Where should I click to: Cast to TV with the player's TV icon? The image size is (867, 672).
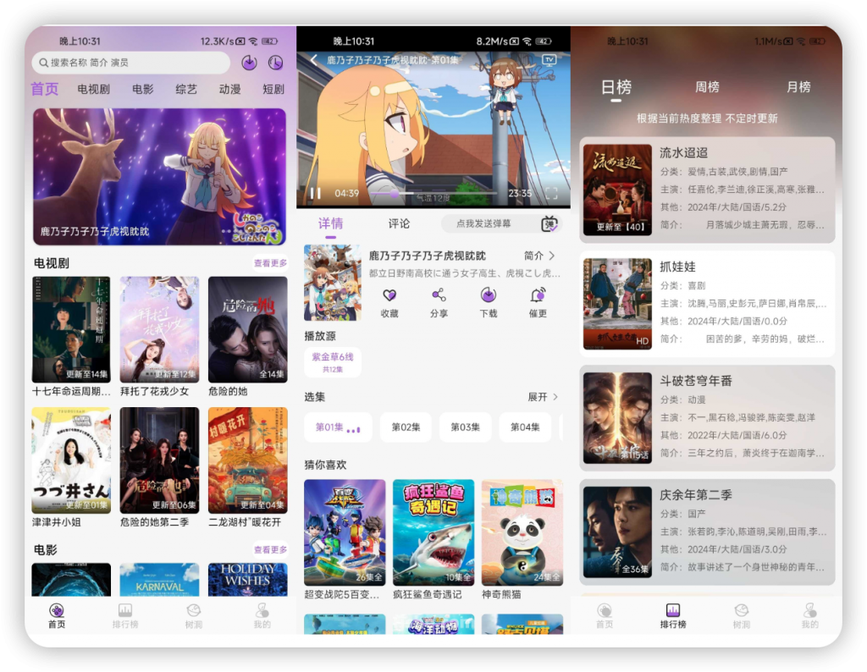[x=549, y=60]
